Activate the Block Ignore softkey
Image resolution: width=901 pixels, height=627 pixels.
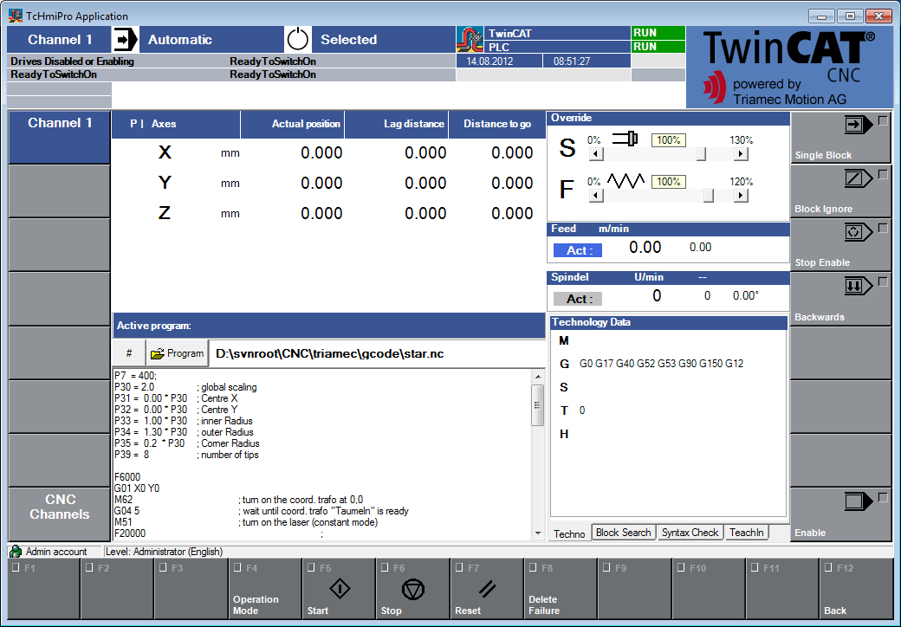840,191
